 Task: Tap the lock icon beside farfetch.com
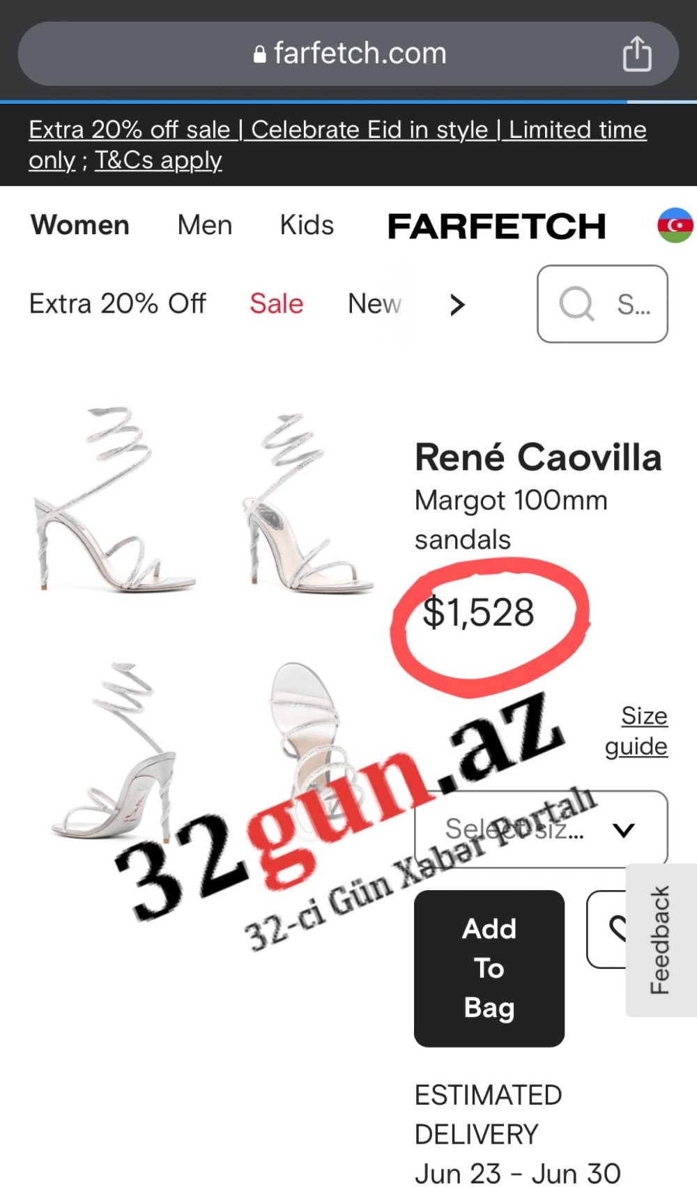click(x=259, y=54)
